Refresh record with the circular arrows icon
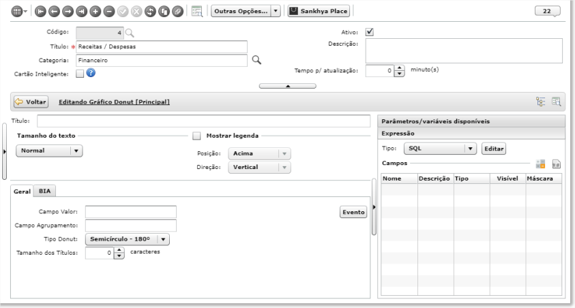This screenshot has height=308, width=575. [x=150, y=12]
